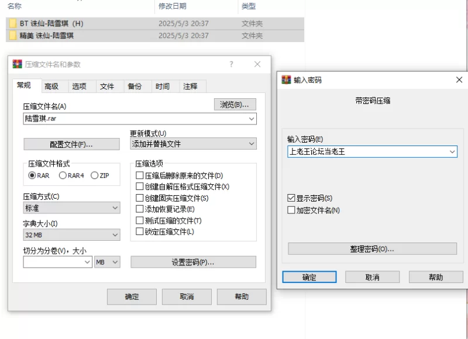This screenshot has height=339, width=468.
Task: Open the volume size unit MB dropdown
Action: [107, 262]
